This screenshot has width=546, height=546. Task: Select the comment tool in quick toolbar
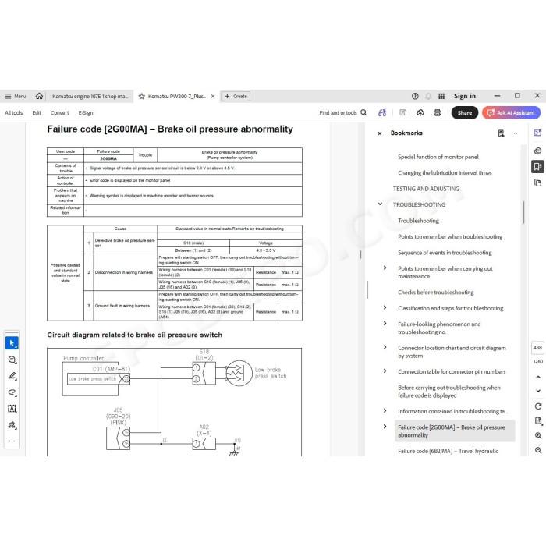(x=12, y=360)
